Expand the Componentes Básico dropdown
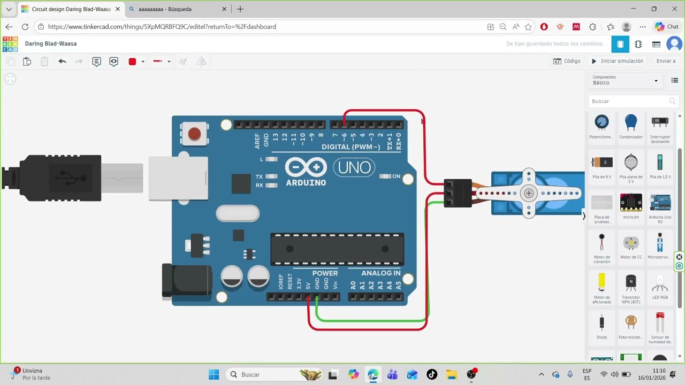 pos(625,80)
